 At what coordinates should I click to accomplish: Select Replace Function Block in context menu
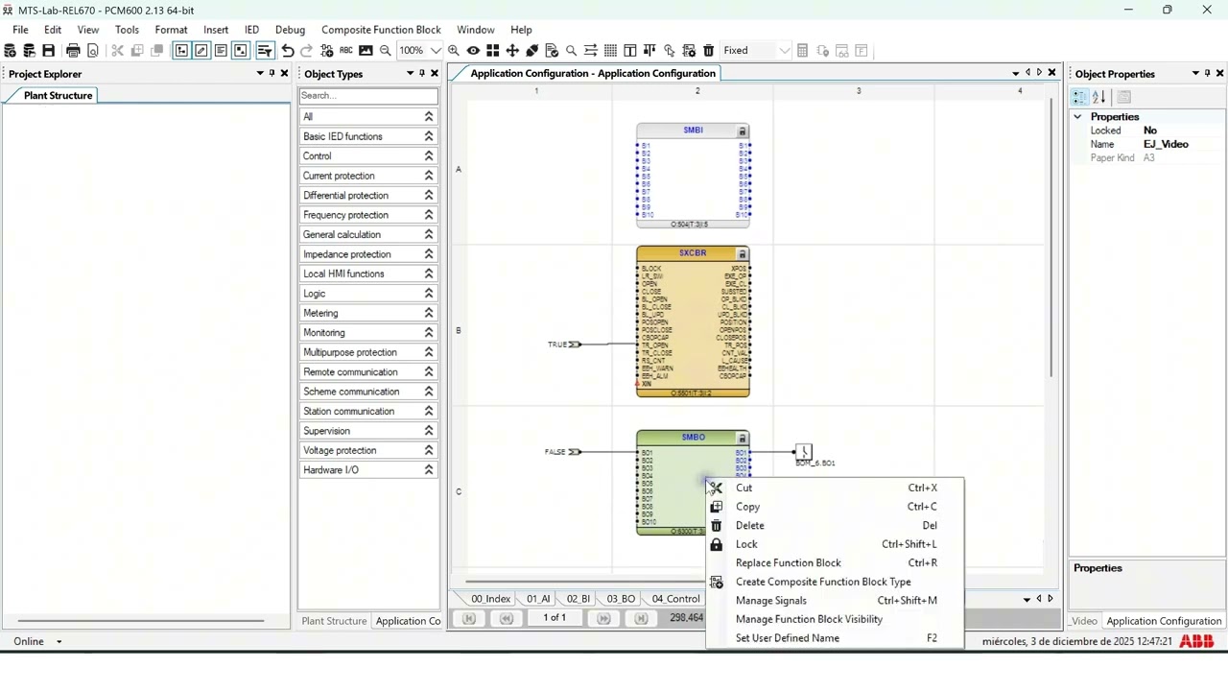point(835,563)
